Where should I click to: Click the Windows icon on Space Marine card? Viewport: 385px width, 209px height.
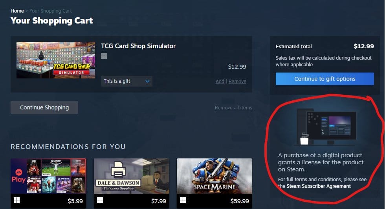click(x=183, y=200)
